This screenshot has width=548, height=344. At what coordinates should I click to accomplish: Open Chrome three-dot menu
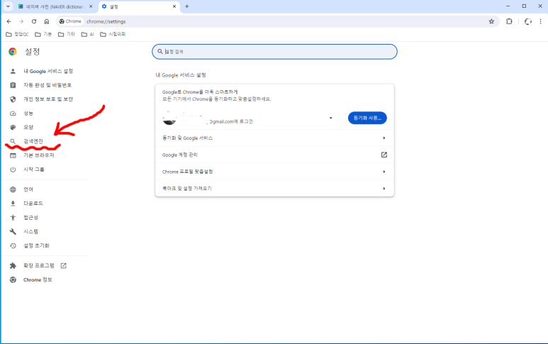coord(540,21)
